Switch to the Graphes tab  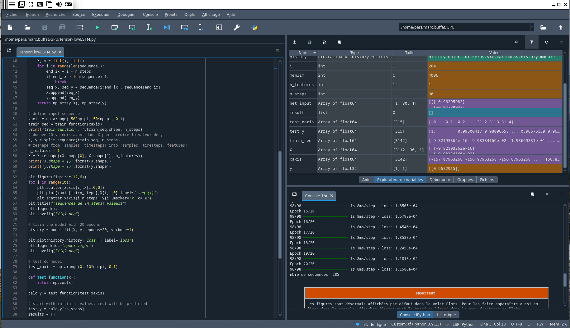coord(465,180)
